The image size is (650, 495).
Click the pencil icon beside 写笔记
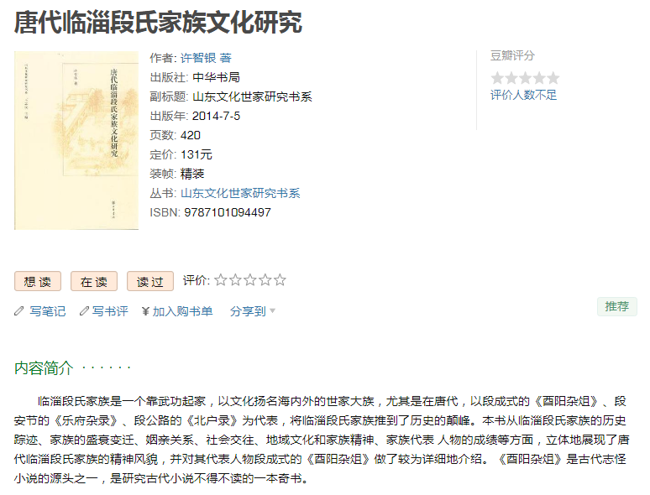click(19, 311)
